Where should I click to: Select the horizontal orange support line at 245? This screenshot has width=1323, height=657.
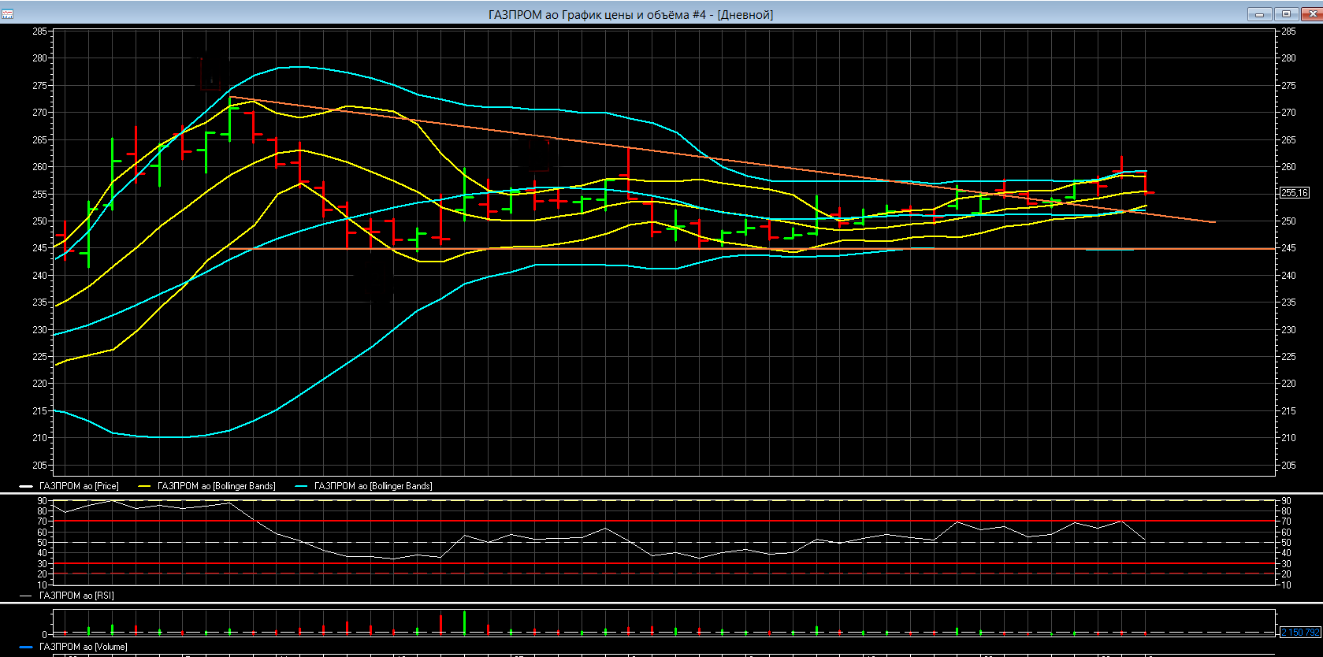click(x=752, y=249)
